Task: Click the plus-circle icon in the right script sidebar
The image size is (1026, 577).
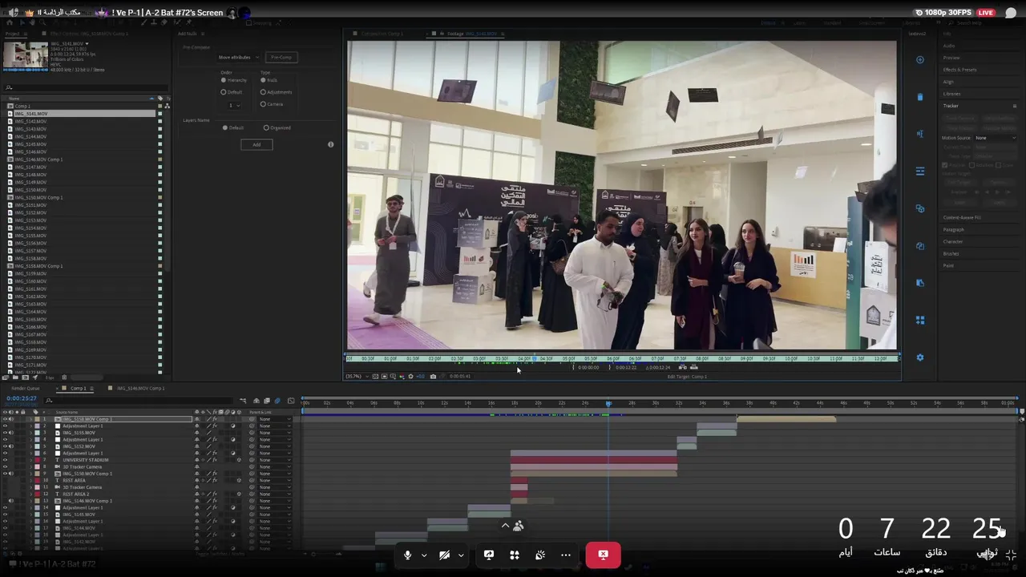Action: click(x=920, y=60)
